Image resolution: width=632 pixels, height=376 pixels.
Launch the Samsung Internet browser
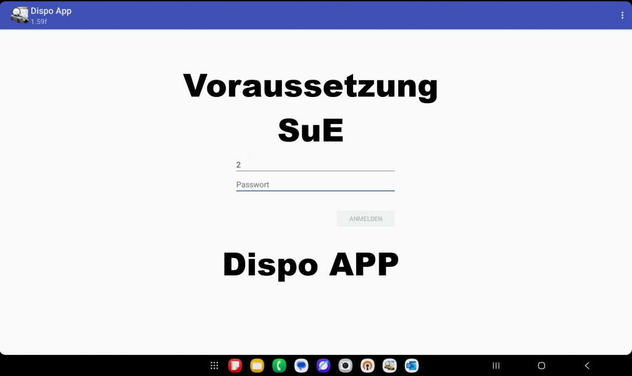coord(323,366)
